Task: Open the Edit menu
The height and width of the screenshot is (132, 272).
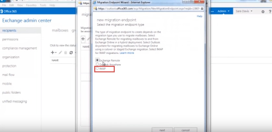Action: click(12, 5)
